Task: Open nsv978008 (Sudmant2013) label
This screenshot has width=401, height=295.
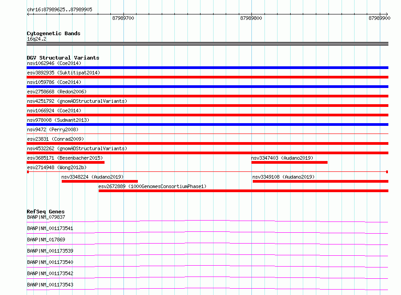Action: 58,120
